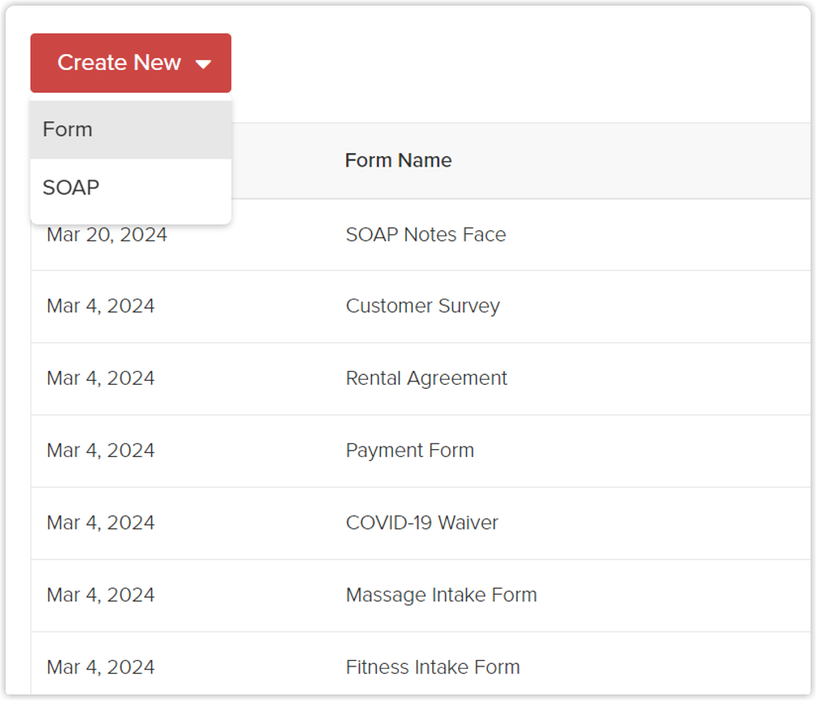Select the Rental Agreement entry
This screenshot has height=705, width=817.
[x=427, y=378]
